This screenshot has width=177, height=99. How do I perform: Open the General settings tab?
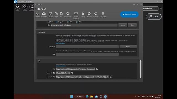tap(37, 15)
